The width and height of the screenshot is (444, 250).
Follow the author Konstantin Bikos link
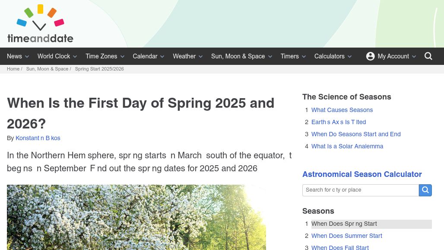coord(38,138)
